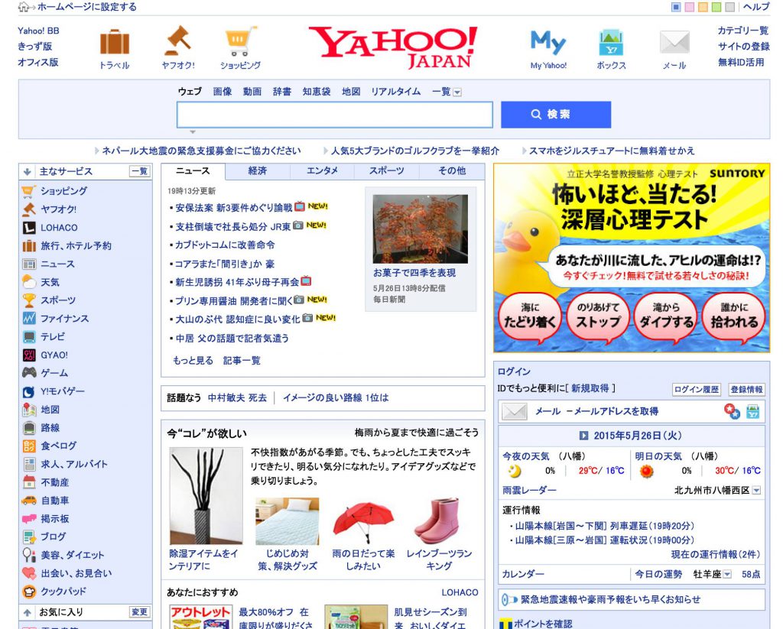The height and width of the screenshot is (629, 783).
Task: Open the My Yahoo! icon
Action: pos(547,42)
